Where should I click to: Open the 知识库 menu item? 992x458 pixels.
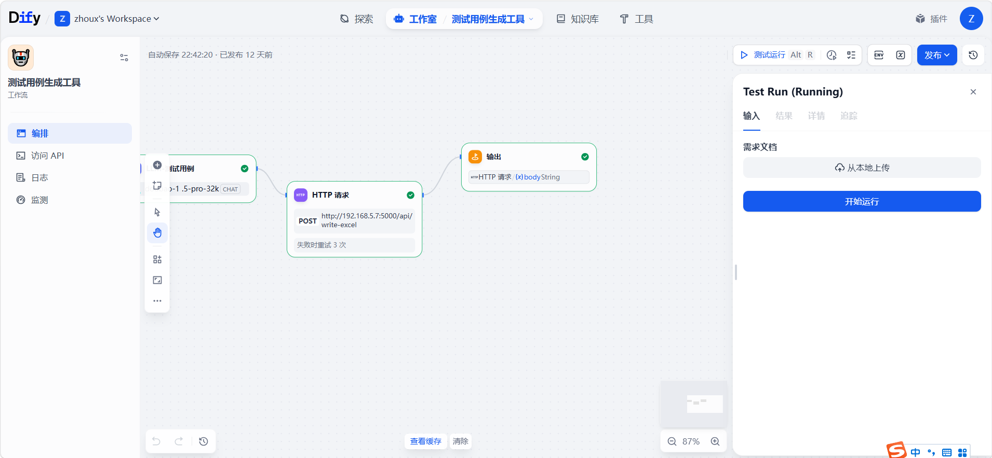(578, 19)
